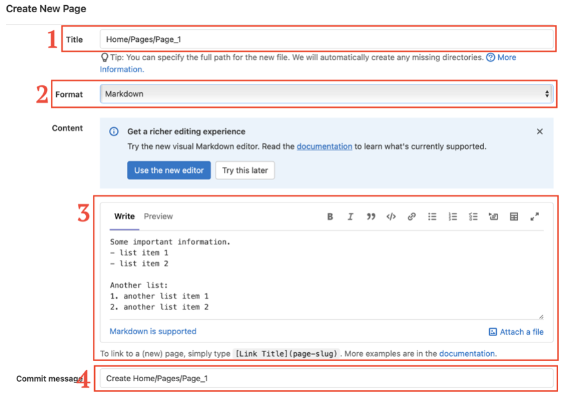The image size is (564, 396).
Task: Focus the Title input field
Action: (x=327, y=39)
